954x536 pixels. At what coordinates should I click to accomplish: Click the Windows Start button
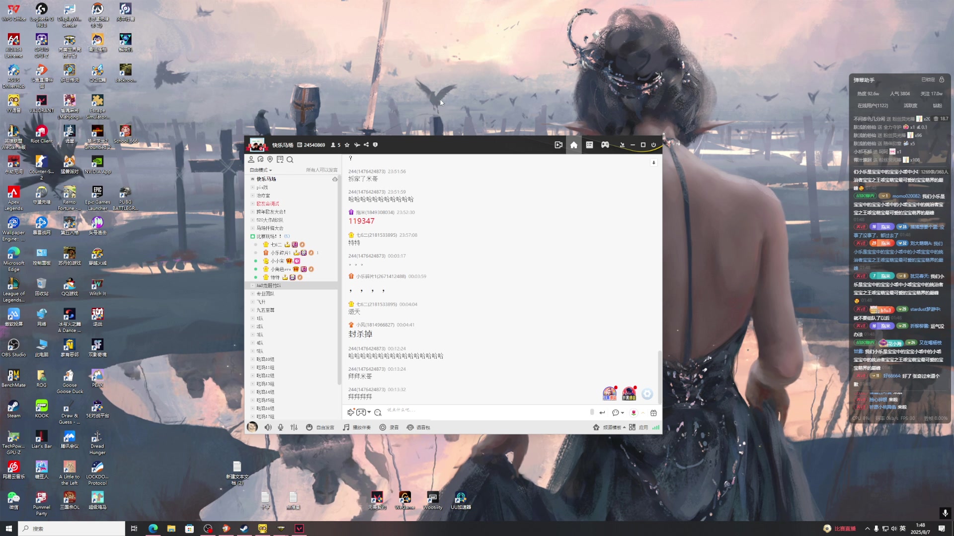point(8,529)
